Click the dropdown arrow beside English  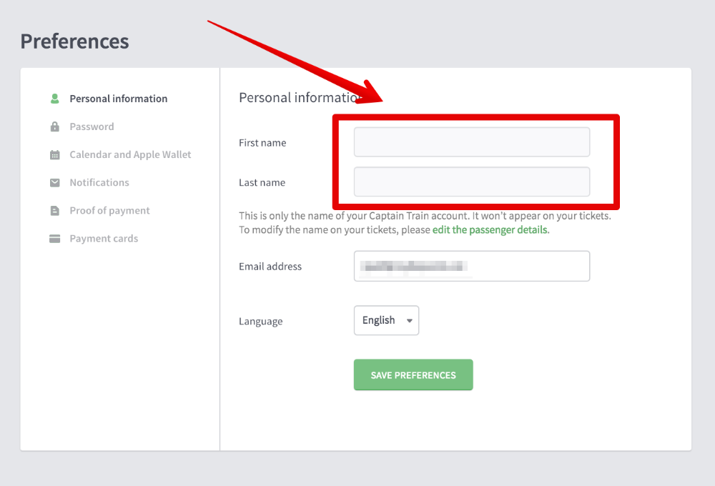click(410, 321)
